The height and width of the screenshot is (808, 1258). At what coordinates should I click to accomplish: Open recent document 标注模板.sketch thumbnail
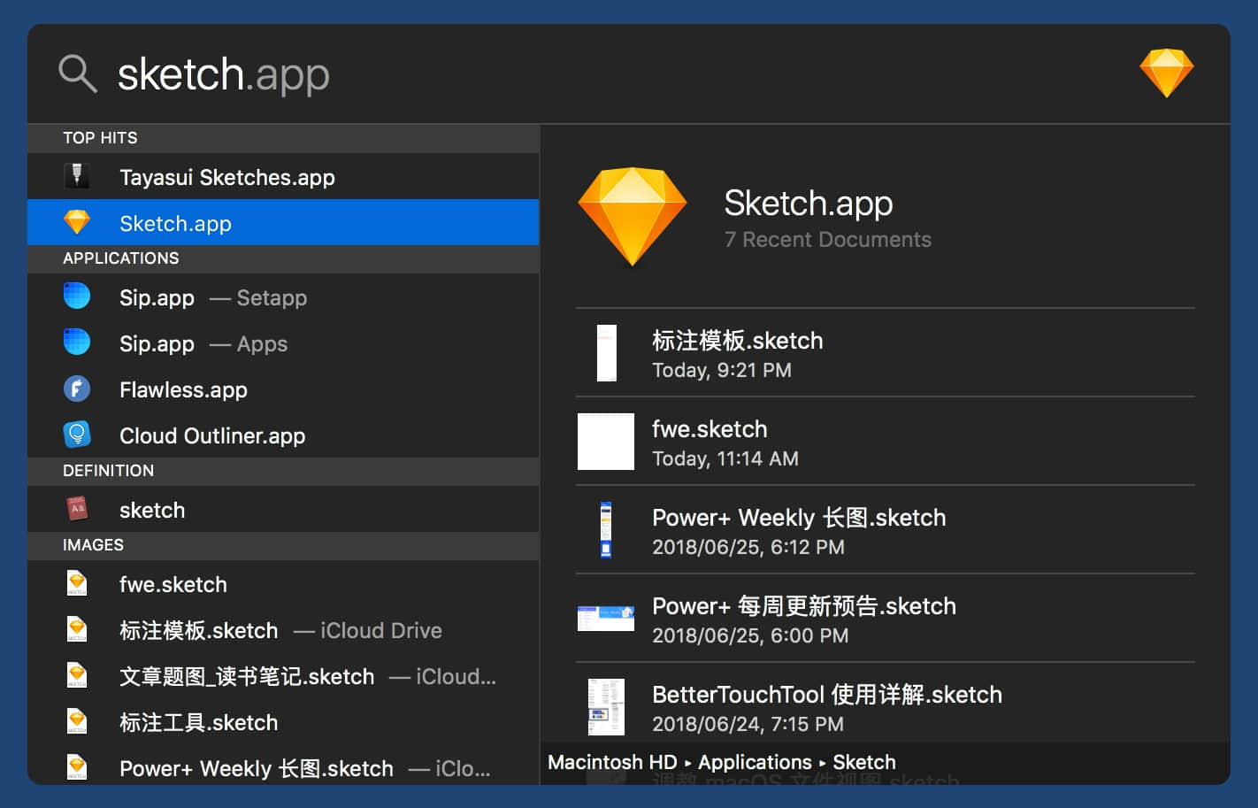[606, 353]
